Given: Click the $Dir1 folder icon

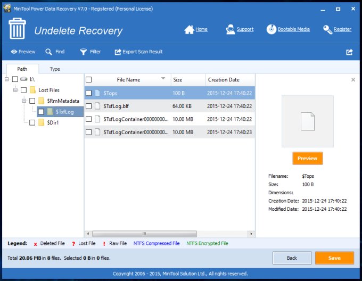Looking at the screenshot, I should pos(42,122).
